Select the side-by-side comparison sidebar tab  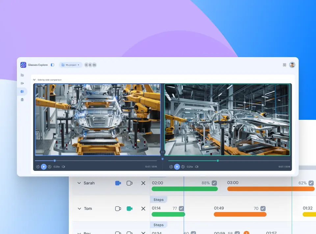tap(22, 91)
